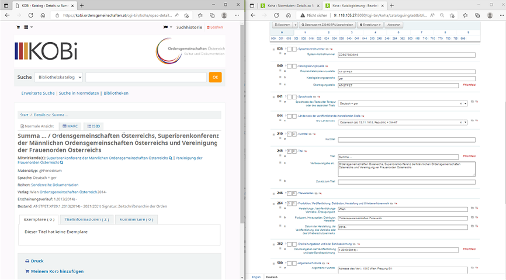Open Bibliothekskatalog search scope dropdown
Screen dimensions: 506x280
pos(58,77)
